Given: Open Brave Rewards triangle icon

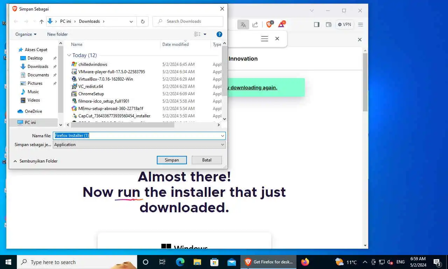Looking at the screenshot, I should click(x=281, y=24).
